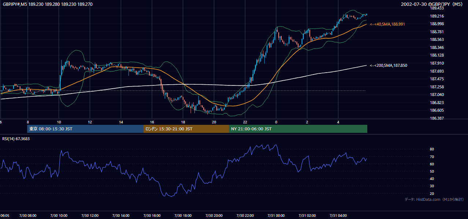Click the 7/30 22:00 time label
Image resolution: width=468 pixels, height=219 pixels.
tap(245, 216)
